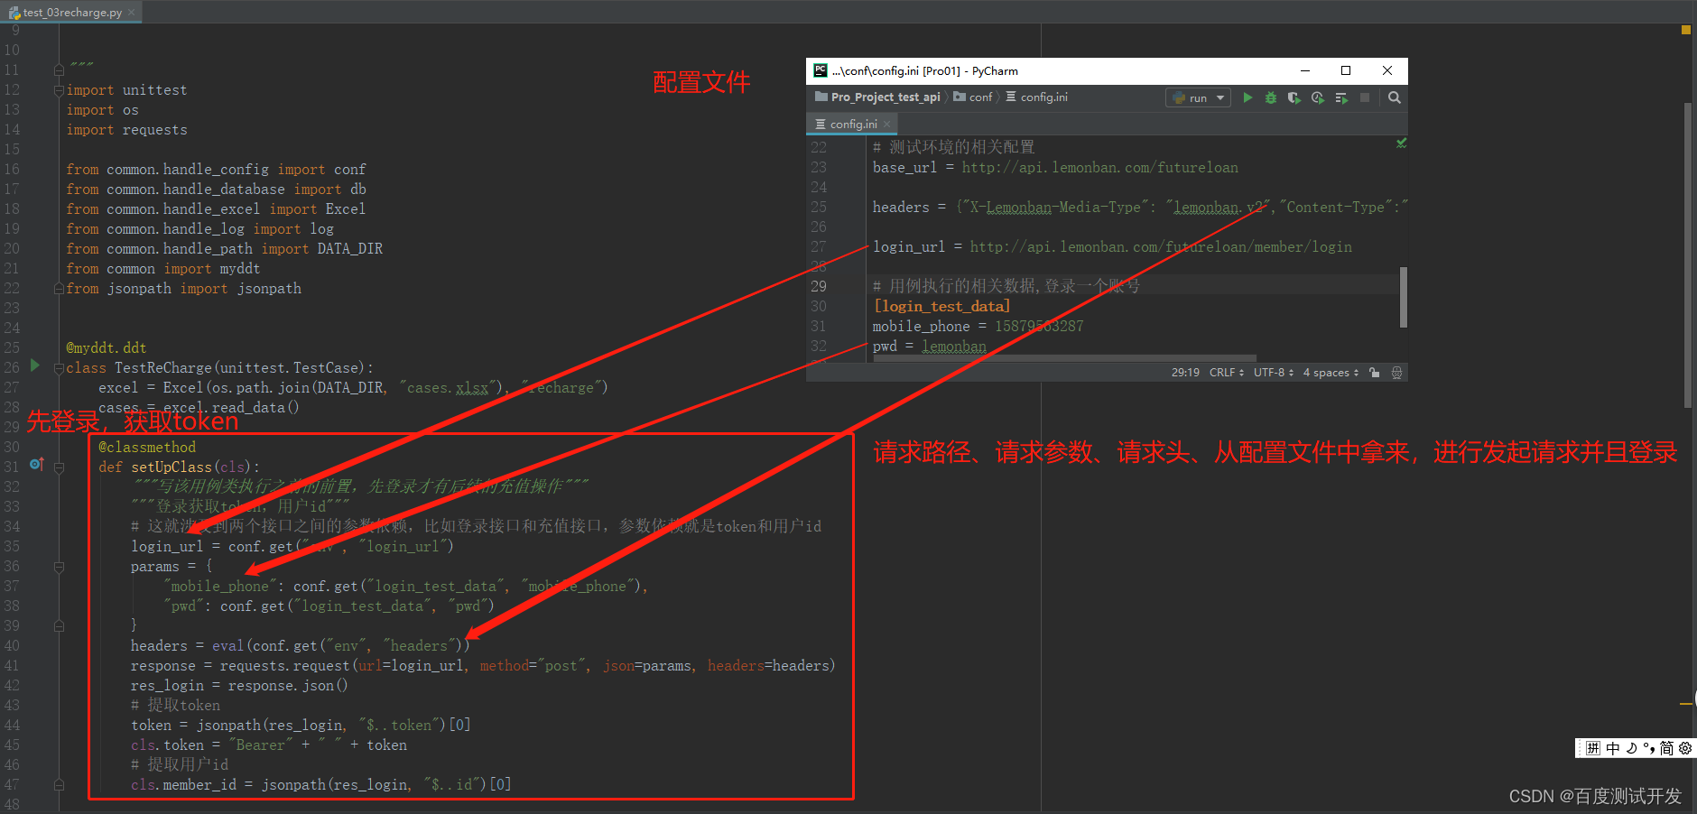This screenshot has width=1697, height=814.
Task: Toggle IME Chinese/English 中 button
Action: [x=1613, y=748]
